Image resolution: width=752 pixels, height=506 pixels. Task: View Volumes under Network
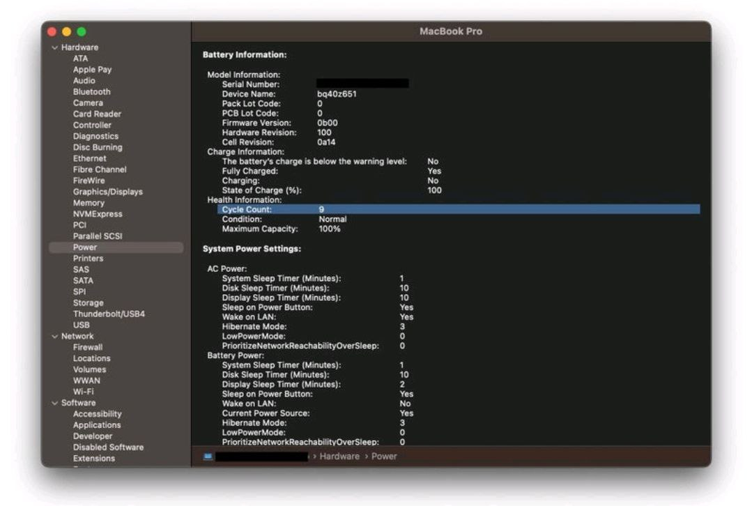[89, 370]
